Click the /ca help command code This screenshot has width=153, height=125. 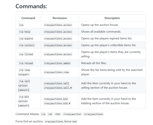(x=25, y=32)
